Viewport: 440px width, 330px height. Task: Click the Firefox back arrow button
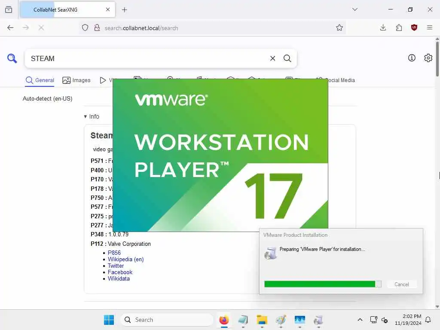pyautogui.click(x=10, y=27)
